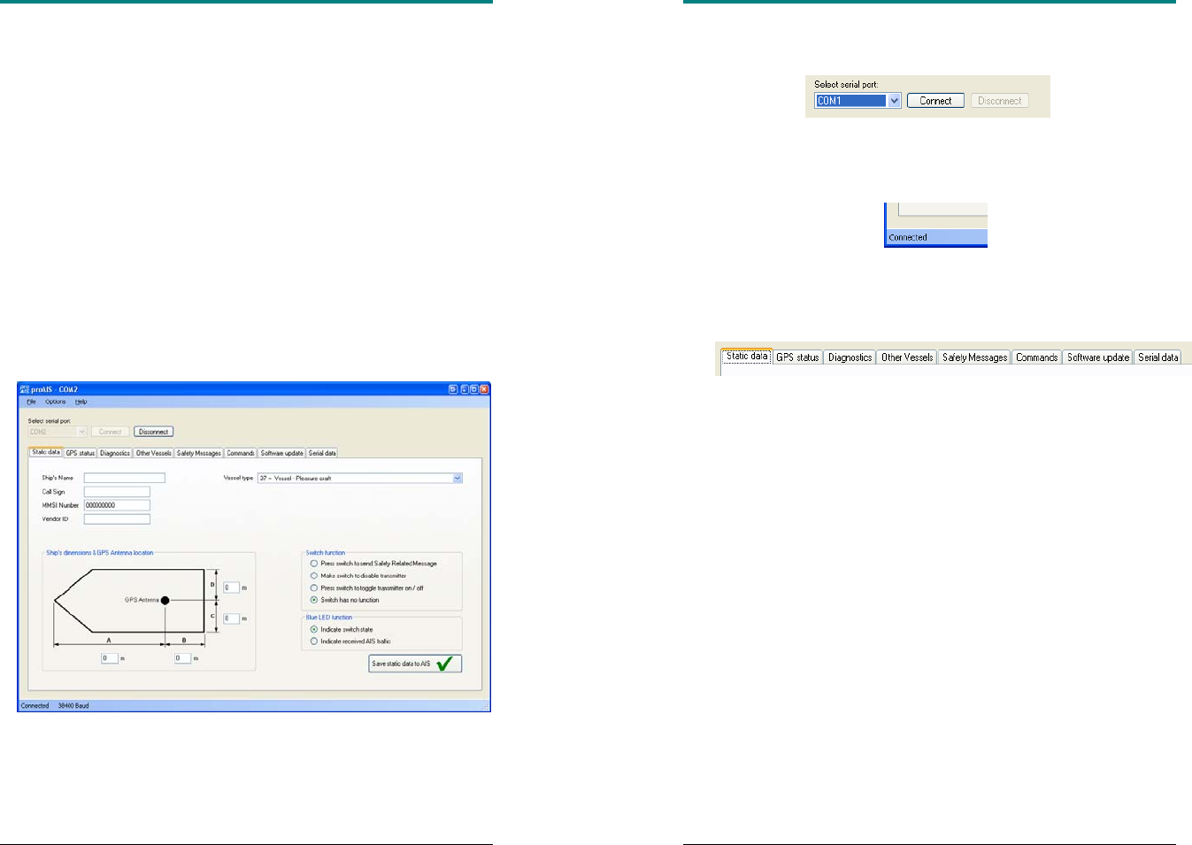
Task: Select Static data in the enlarged tab strip
Action: pos(747,356)
